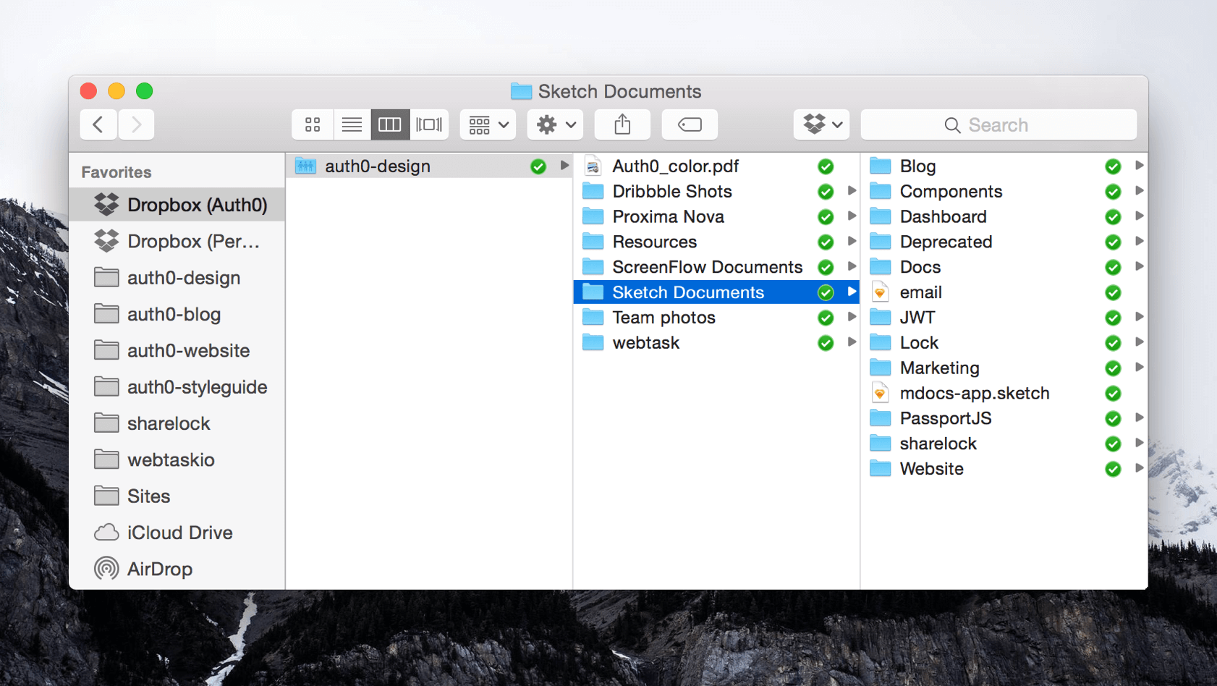Open the Dropbox toolbar dropdown
This screenshot has height=686, width=1217.
pyautogui.click(x=822, y=124)
